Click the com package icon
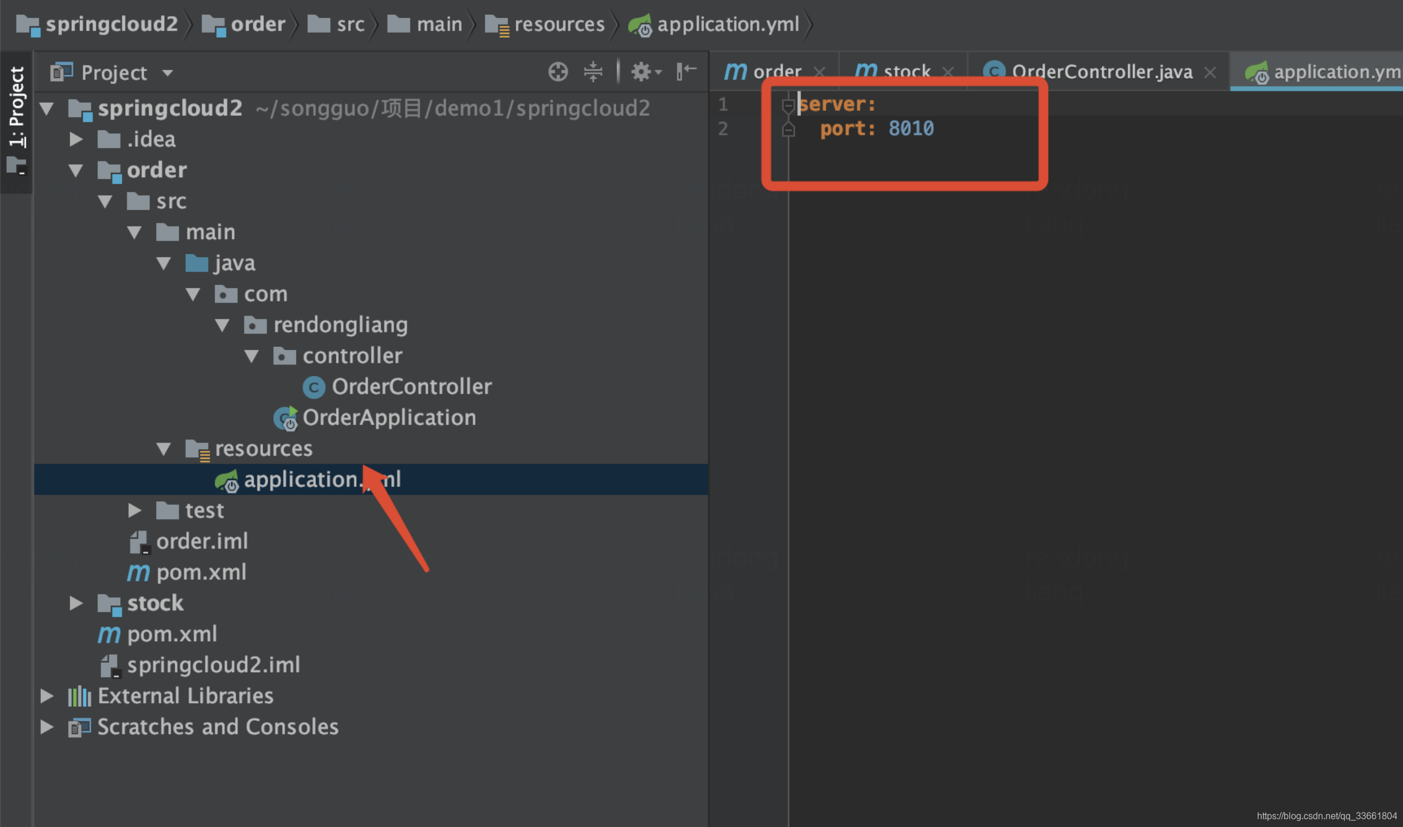The image size is (1403, 827). click(226, 294)
